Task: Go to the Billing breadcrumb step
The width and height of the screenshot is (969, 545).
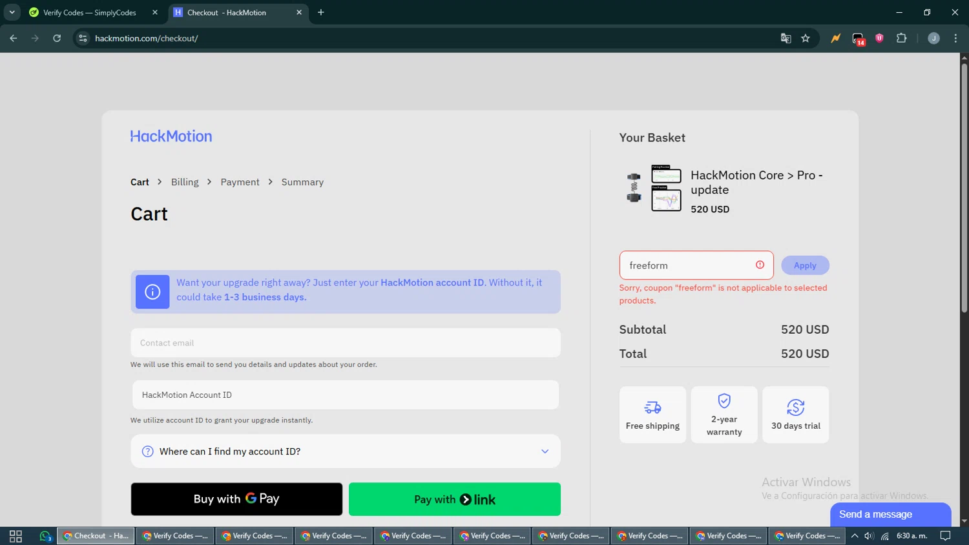Action: tap(185, 182)
